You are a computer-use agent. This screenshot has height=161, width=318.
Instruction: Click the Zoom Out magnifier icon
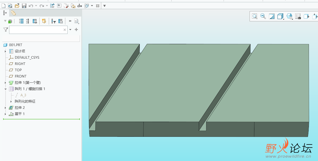[x=263, y=17]
